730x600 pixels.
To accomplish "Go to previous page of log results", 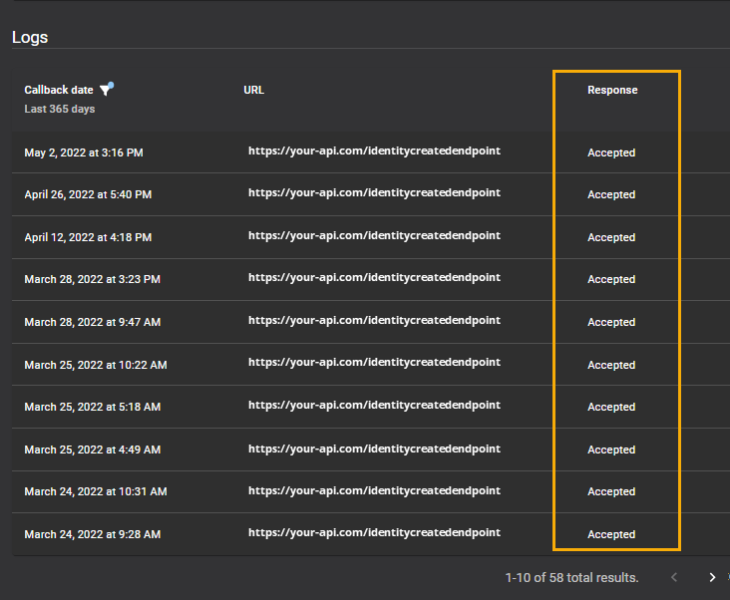I will coord(674,577).
